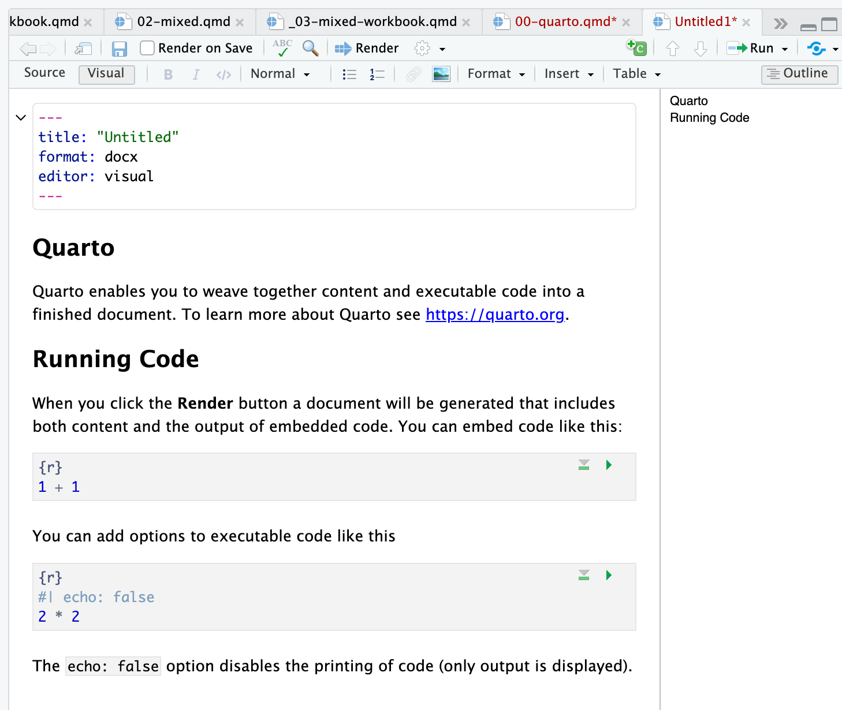Close the kbook.qmd tab
The image size is (842, 710).
coord(88,23)
